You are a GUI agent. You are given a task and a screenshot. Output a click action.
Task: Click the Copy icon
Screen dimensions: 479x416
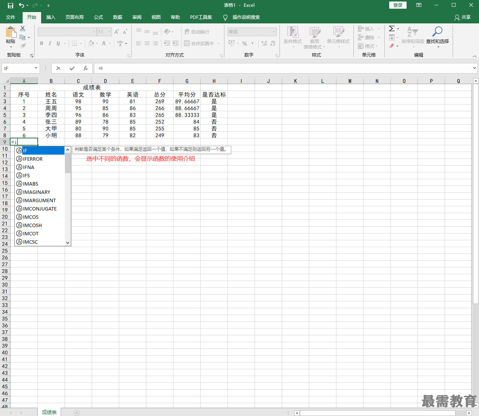click(x=23, y=37)
